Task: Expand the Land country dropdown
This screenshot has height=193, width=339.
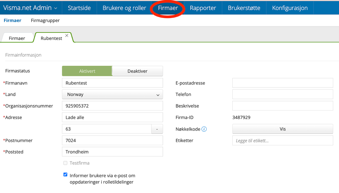Action: coord(112,94)
